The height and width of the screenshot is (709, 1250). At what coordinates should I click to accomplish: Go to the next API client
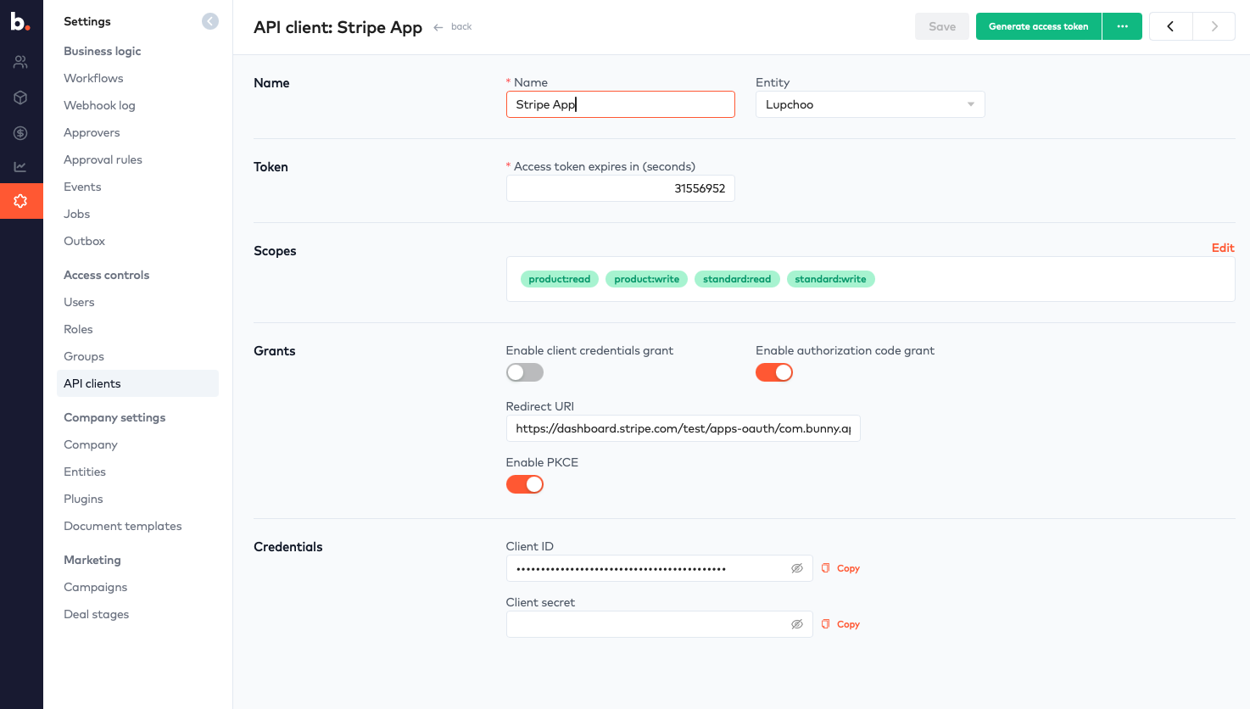coord(1214,26)
